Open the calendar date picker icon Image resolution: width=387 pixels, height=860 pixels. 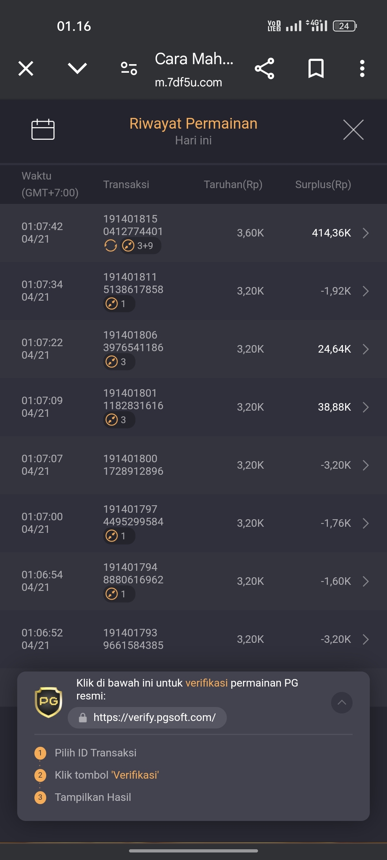(x=43, y=129)
